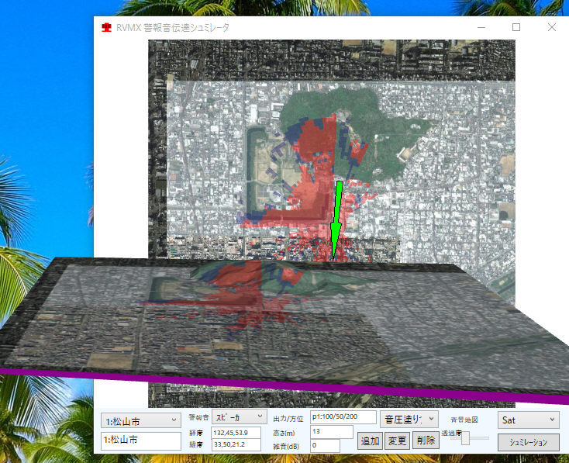This screenshot has height=463, width=569.
Task: Click the 高さ(m) height field
Action: click(x=331, y=431)
